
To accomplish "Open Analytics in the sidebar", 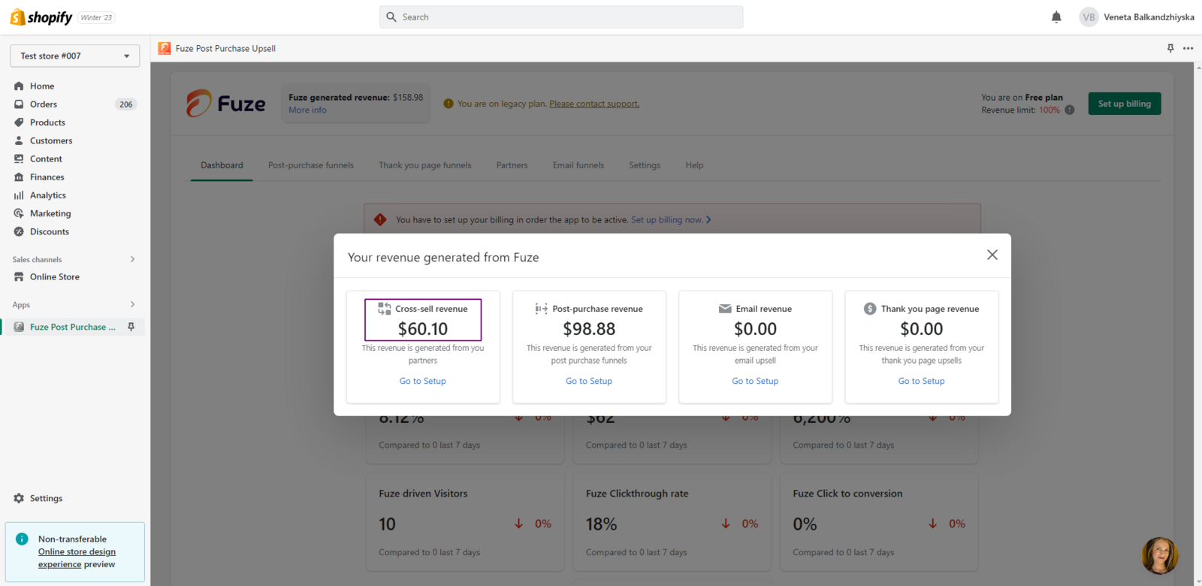I will (47, 195).
